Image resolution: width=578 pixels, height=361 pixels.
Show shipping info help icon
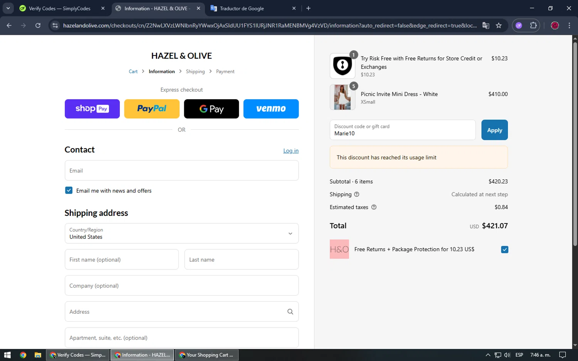point(356,194)
